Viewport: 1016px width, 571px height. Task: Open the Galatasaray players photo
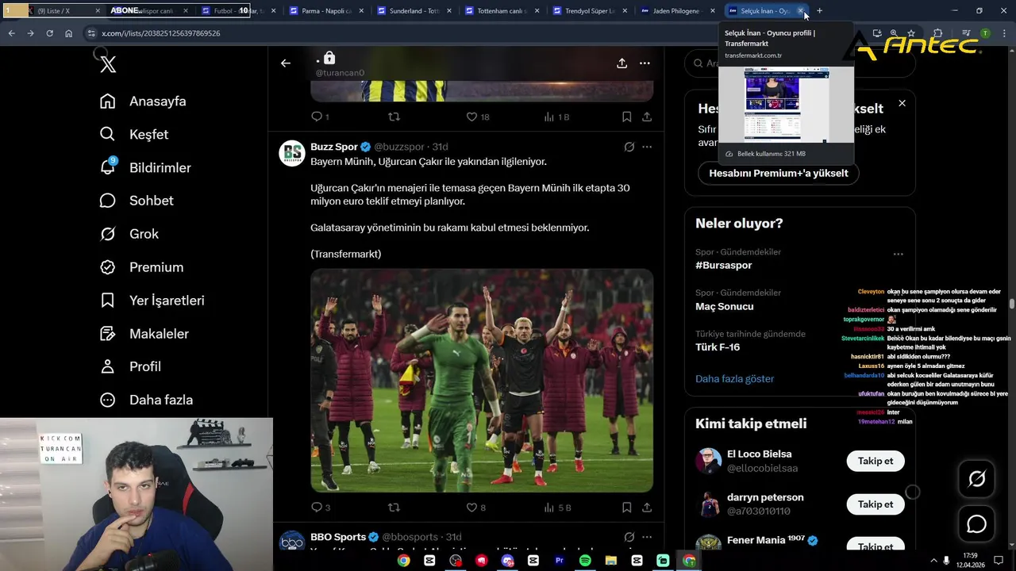[x=482, y=381]
